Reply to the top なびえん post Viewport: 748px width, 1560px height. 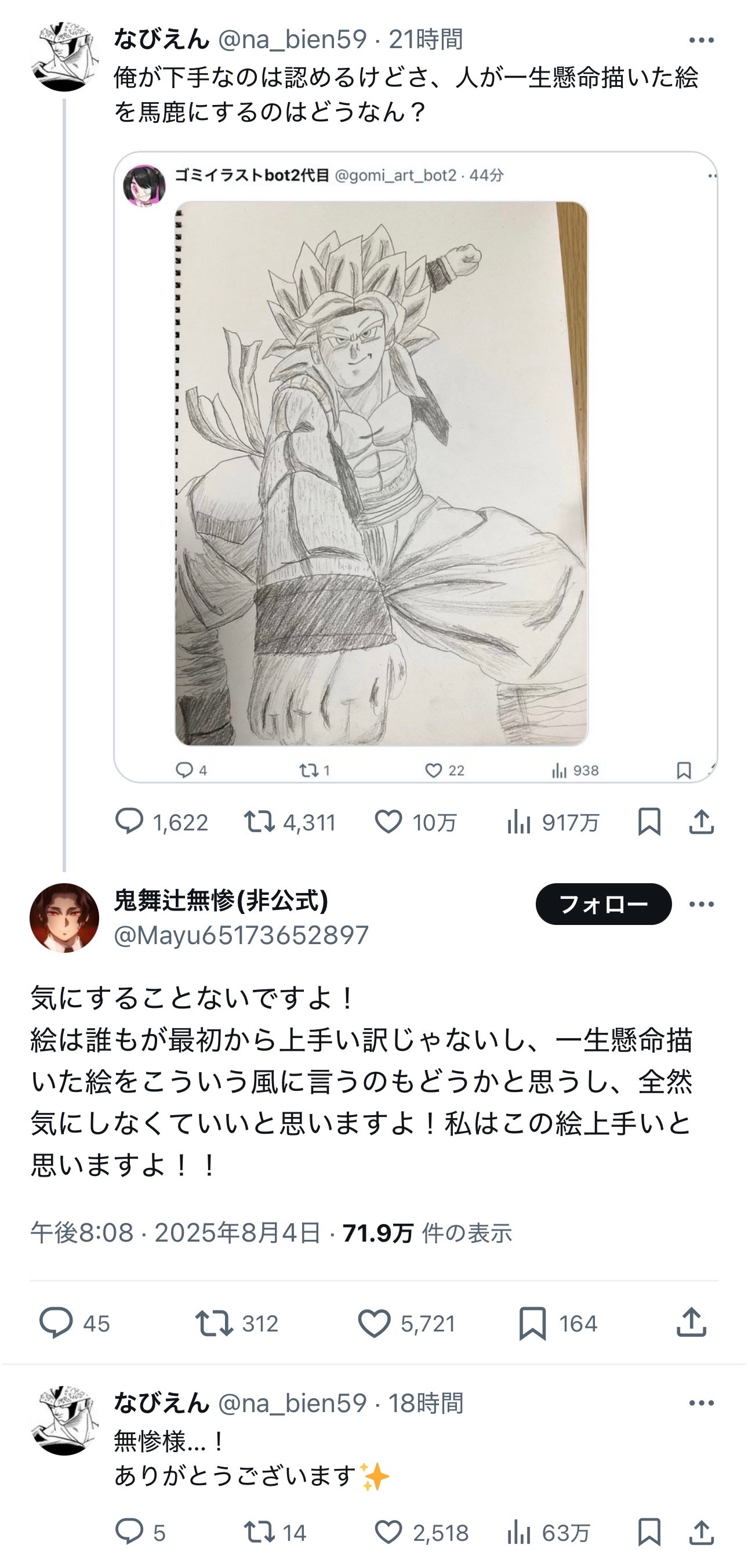129,822
